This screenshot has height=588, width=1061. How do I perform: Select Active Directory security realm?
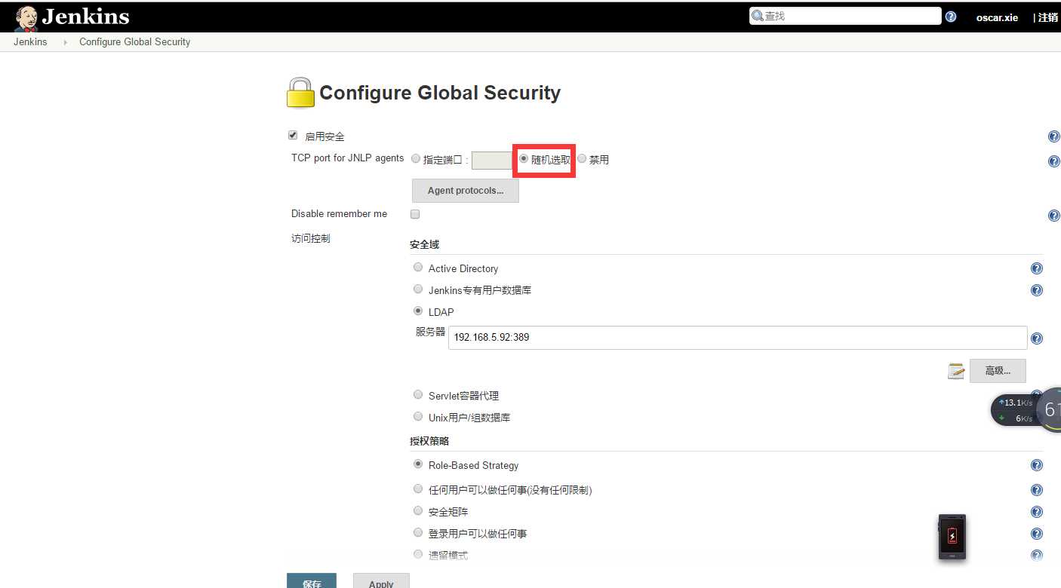418,267
